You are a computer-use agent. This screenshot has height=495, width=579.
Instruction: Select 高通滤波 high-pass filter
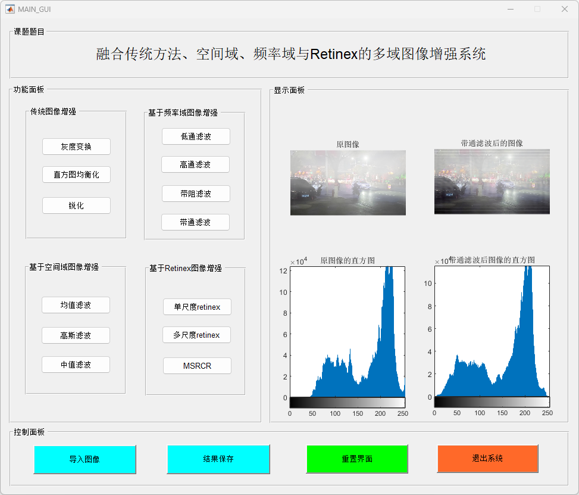(x=195, y=164)
